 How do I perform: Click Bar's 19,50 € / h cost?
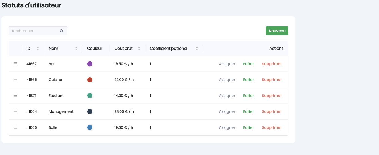(124, 64)
